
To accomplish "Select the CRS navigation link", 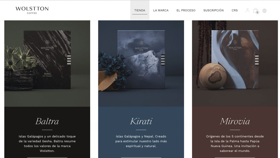I will coord(235,10).
